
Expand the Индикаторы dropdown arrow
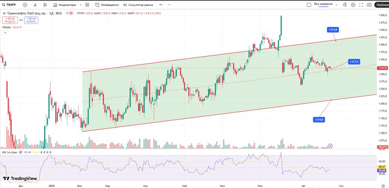[x=81, y=5]
